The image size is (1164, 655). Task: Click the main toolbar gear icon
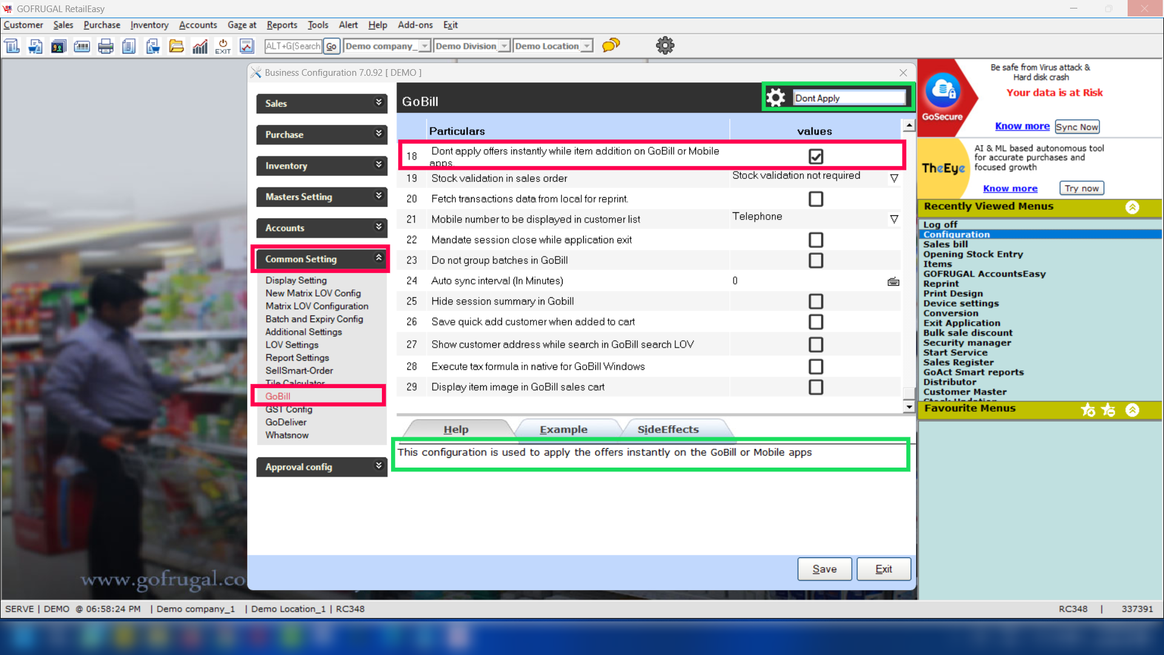(x=664, y=45)
